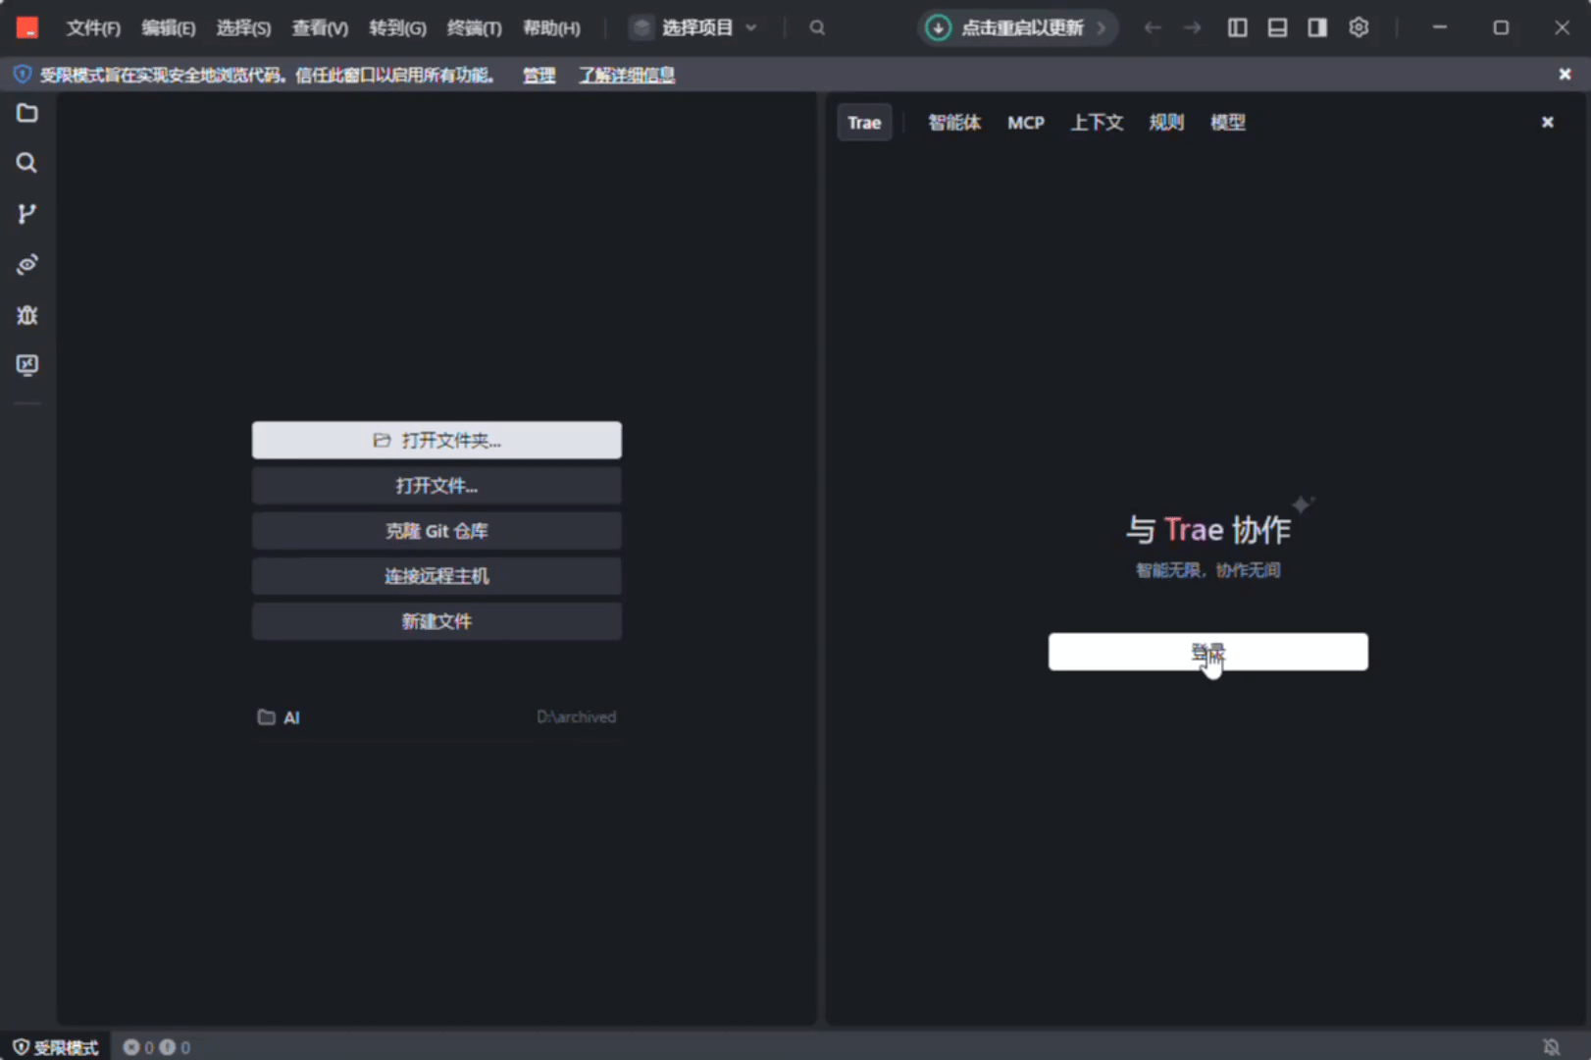The height and width of the screenshot is (1060, 1591).
Task: Open the Source Control branch icon
Action: click(27, 214)
